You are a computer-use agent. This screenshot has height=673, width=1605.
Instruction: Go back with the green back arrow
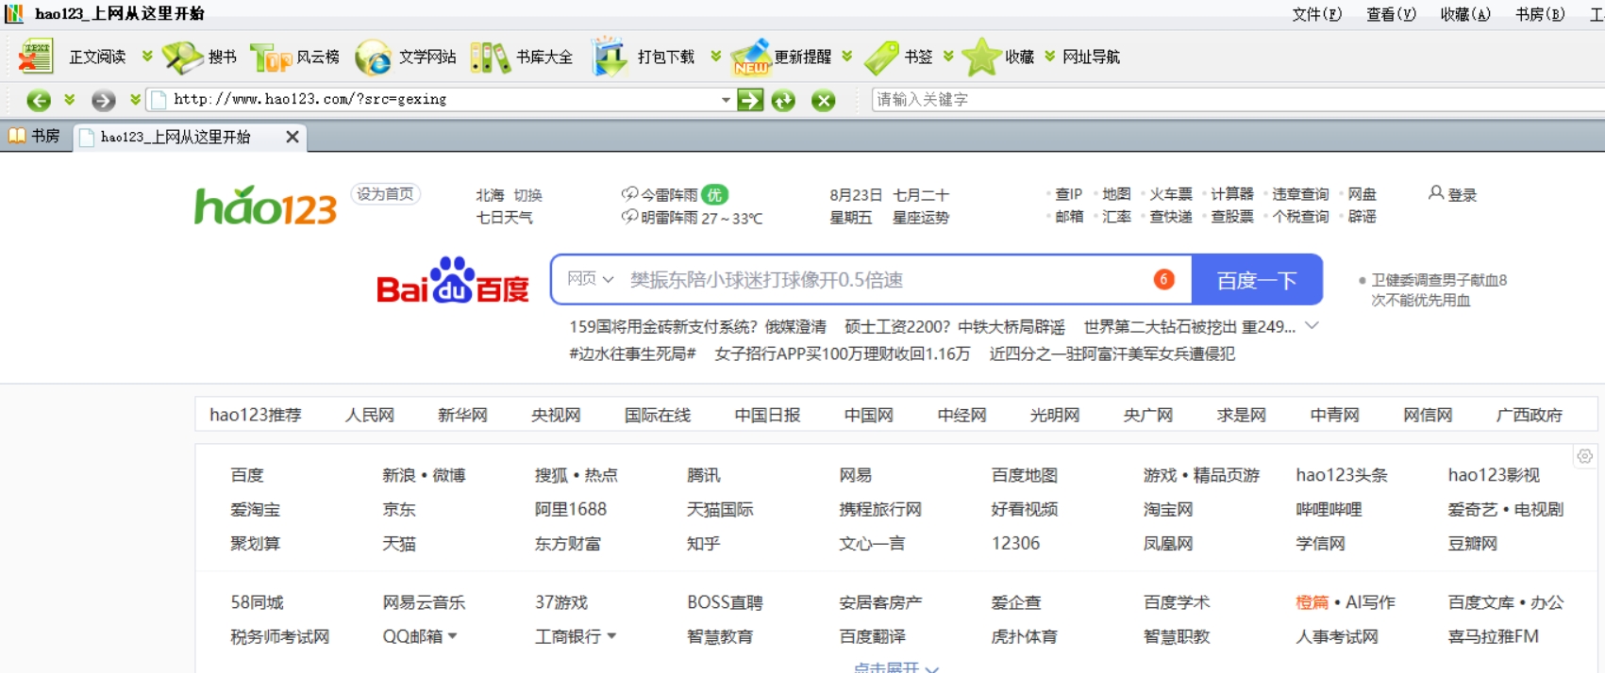coord(39,100)
